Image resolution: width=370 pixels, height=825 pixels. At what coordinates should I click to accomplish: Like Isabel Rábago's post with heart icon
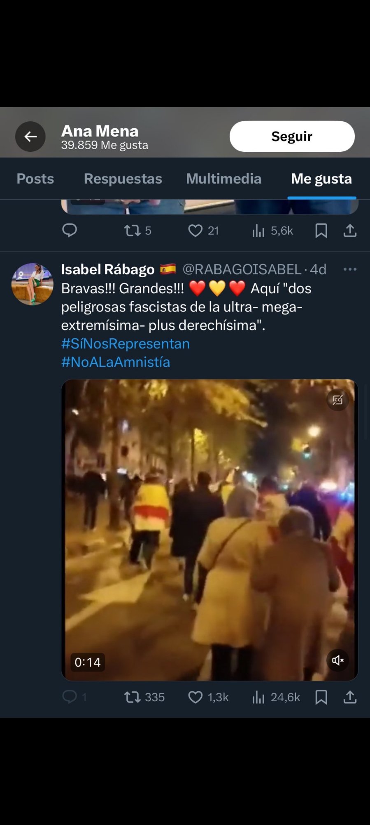[x=195, y=697]
